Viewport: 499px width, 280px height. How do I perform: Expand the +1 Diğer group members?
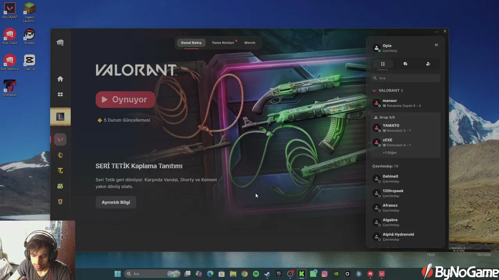tap(390, 153)
